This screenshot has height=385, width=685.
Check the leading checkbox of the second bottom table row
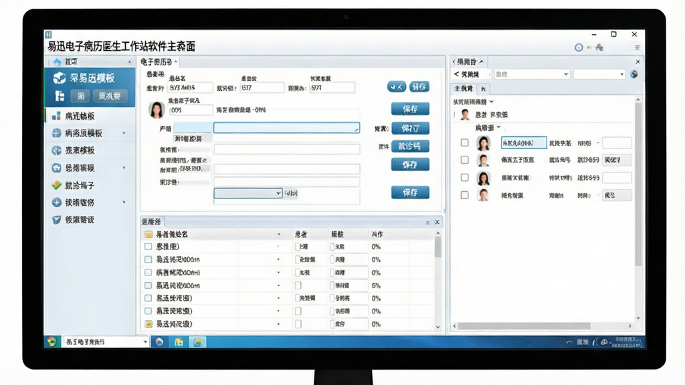click(x=148, y=259)
